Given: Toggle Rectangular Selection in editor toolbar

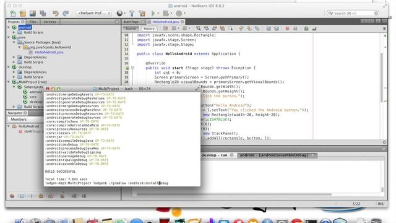Looking at the screenshot, I should [230, 28].
